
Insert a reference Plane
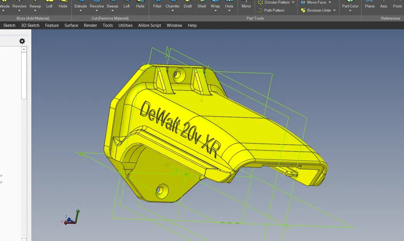pyautogui.click(x=370, y=6)
